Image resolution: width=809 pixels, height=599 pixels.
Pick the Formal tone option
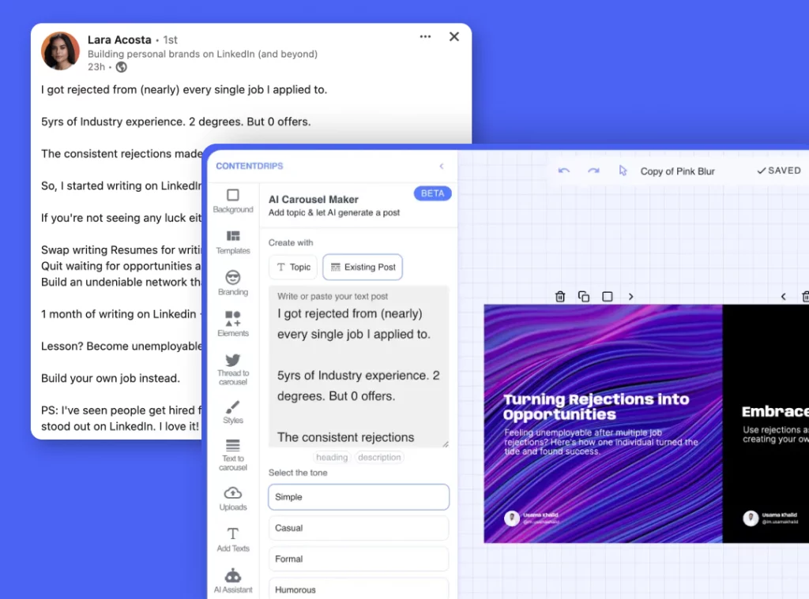359,559
